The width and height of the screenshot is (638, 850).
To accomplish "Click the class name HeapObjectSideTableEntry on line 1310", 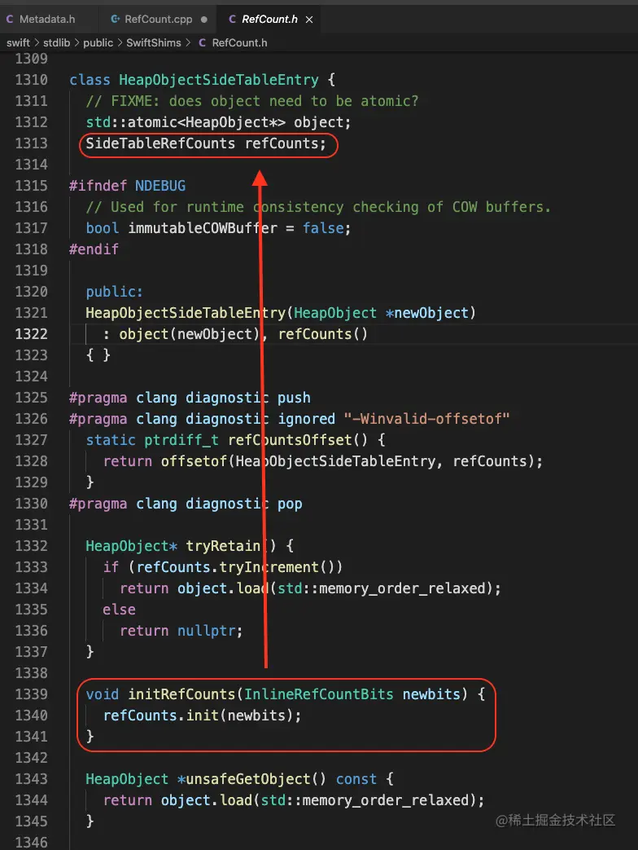I will pos(219,80).
